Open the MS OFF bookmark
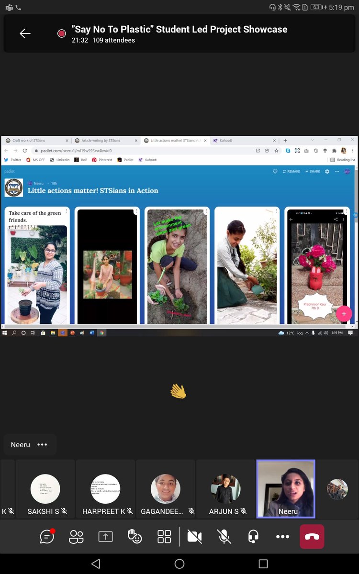The height and width of the screenshot is (574, 359). click(x=35, y=160)
